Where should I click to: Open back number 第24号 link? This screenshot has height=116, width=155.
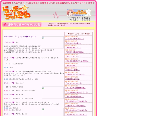coord(75,39)
